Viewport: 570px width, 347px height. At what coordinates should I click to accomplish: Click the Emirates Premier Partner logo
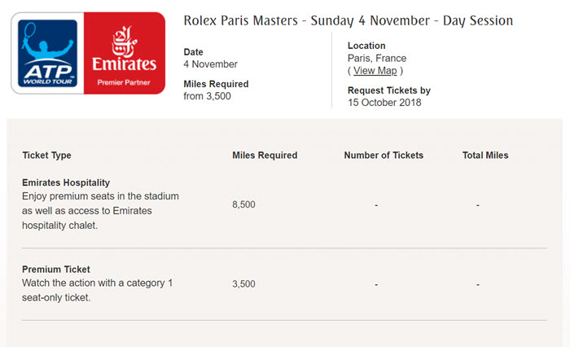click(x=125, y=53)
